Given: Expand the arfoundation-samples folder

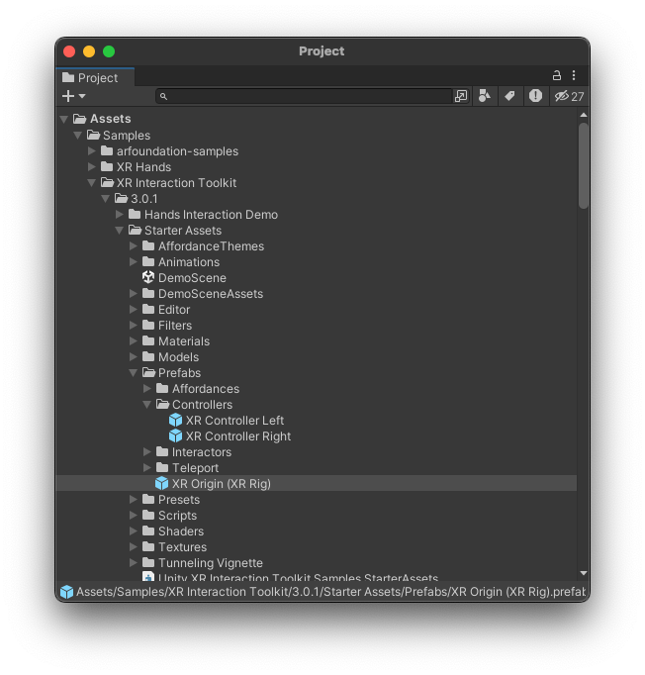Looking at the screenshot, I should point(92,151).
